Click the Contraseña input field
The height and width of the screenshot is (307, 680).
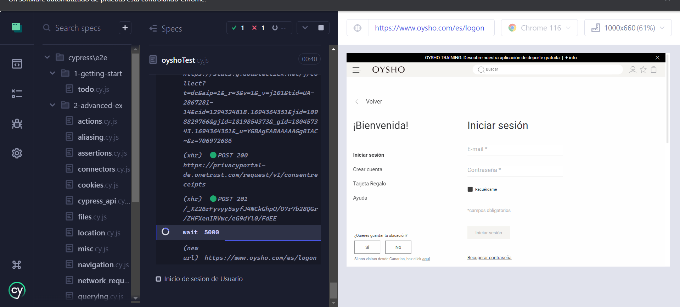[x=515, y=170]
